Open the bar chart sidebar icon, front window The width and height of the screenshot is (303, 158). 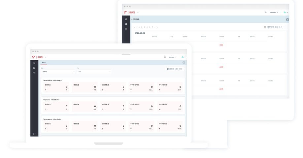point(34,68)
